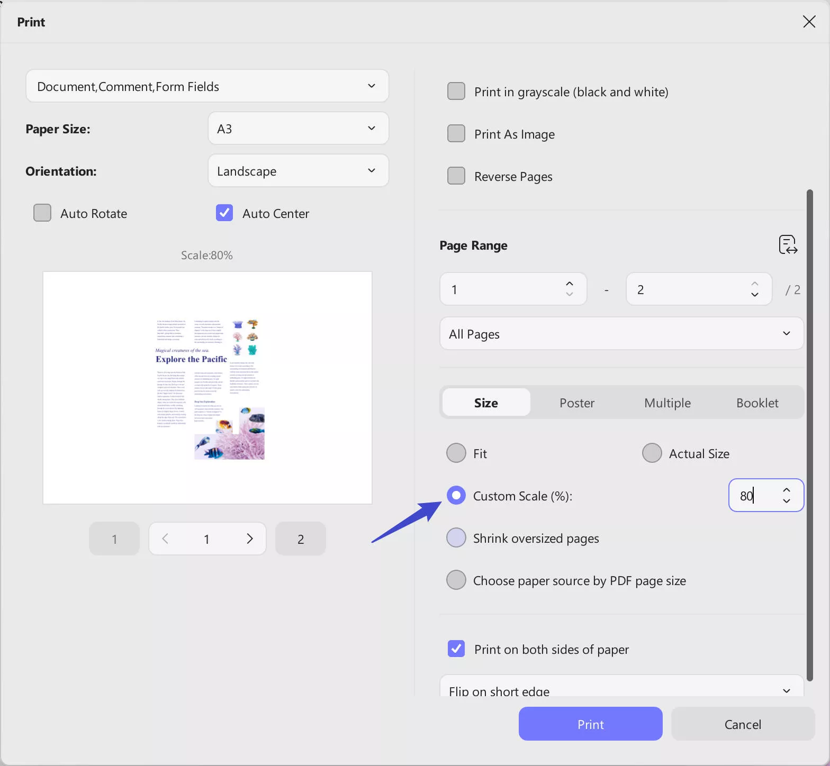Image resolution: width=830 pixels, height=766 pixels.
Task: Click the print preview thumbnail
Action: (207, 388)
